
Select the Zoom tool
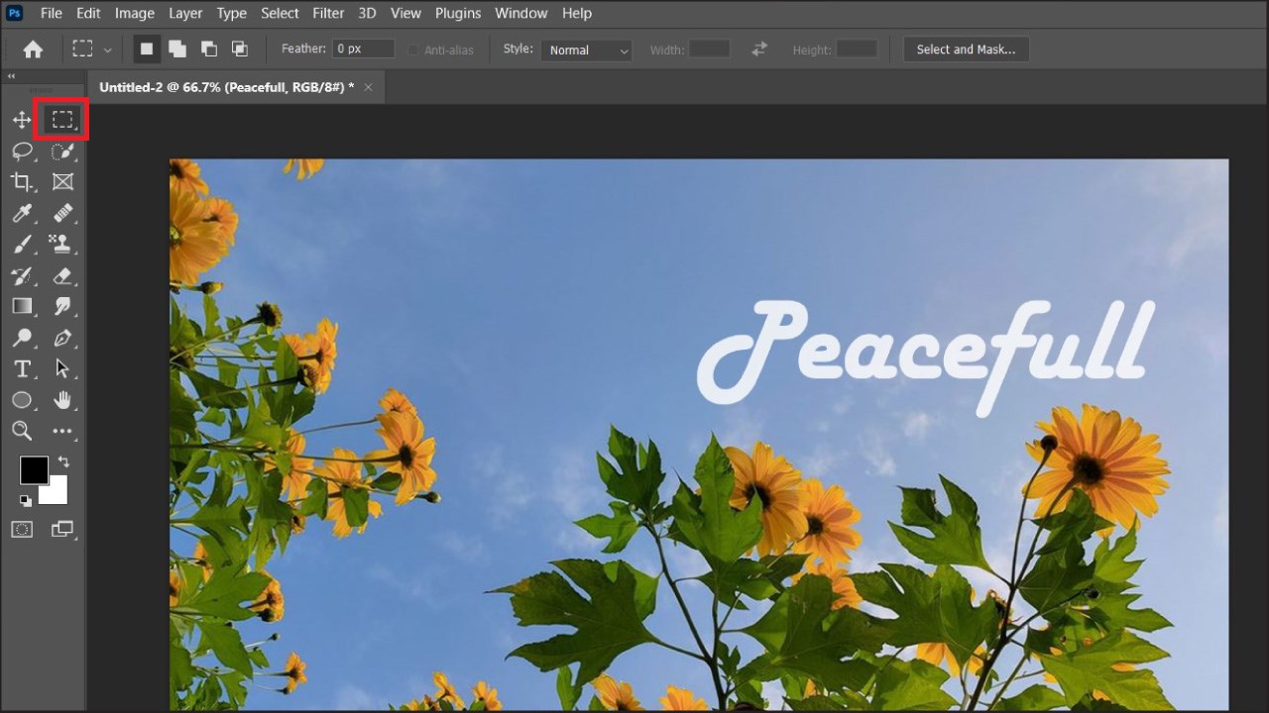click(22, 431)
